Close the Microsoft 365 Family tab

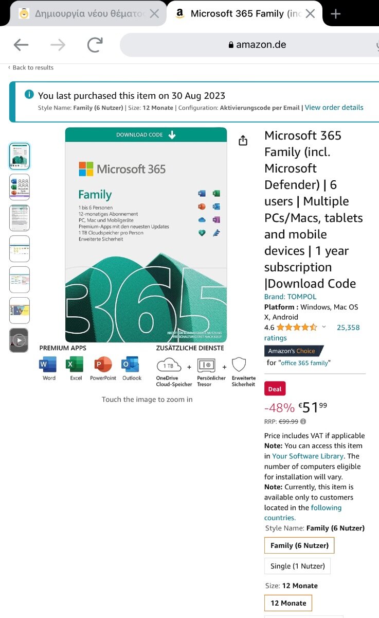click(x=310, y=14)
